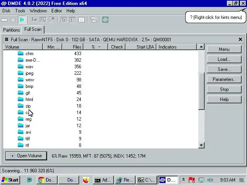Click the Search in volume toolbar icon
247x185 pixels.
pos(43,20)
